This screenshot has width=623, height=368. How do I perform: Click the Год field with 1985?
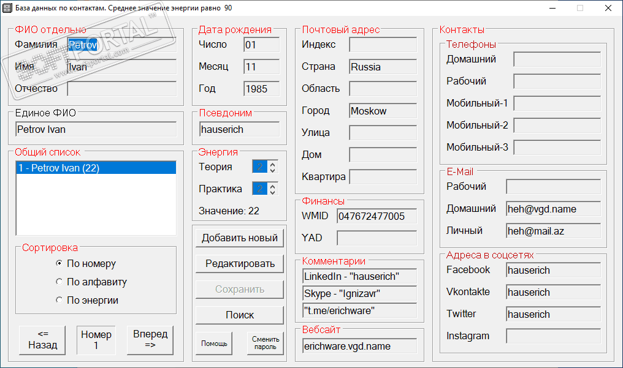261,89
